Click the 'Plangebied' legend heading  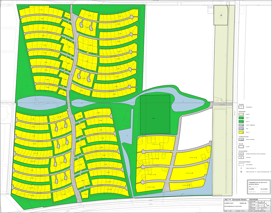pyautogui.click(x=241, y=104)
